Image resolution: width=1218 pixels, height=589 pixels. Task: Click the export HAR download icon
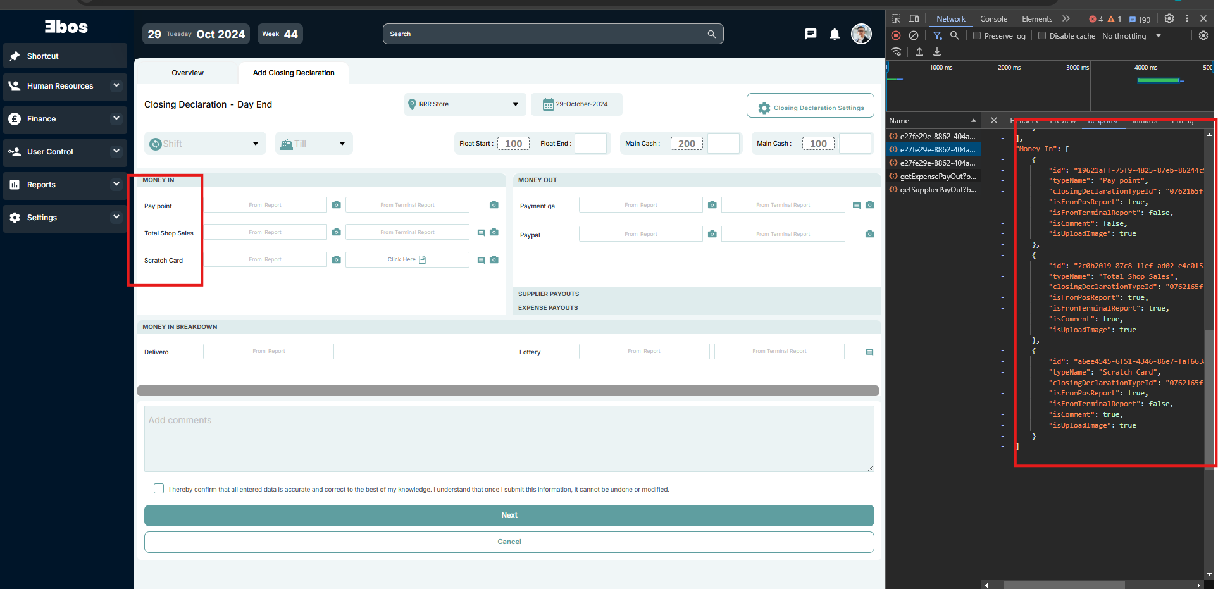tap(937, 52)
